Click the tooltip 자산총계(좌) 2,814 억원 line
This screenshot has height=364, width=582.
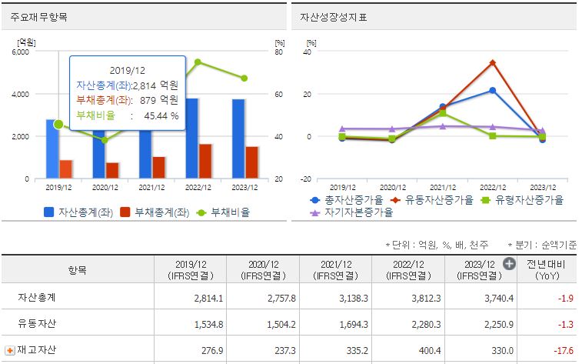point(128,85)
